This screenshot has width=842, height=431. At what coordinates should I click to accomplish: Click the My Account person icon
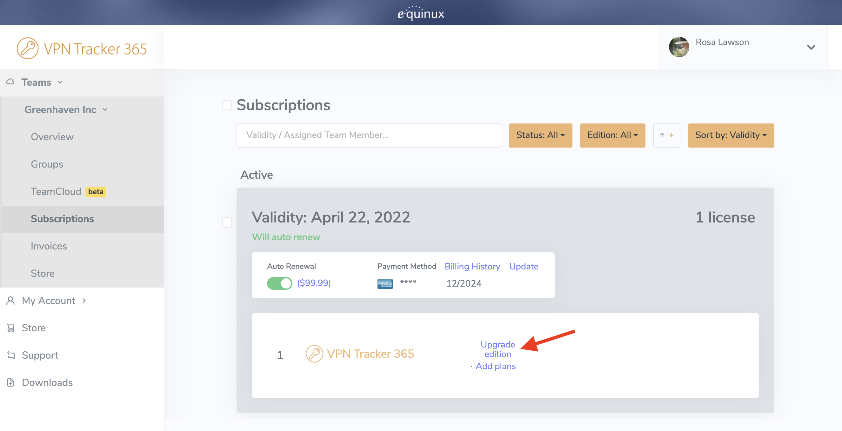tap(10, 300)
